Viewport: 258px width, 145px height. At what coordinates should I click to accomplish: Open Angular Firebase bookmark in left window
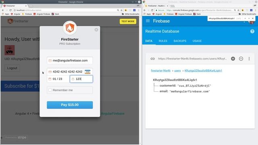[x=42, y=14]
